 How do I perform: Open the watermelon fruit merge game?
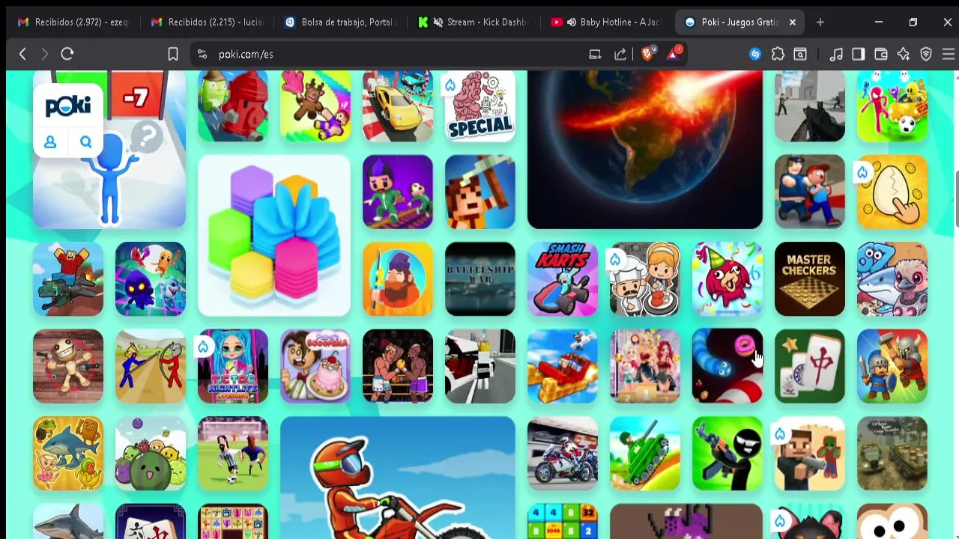[x=151, y=454]
